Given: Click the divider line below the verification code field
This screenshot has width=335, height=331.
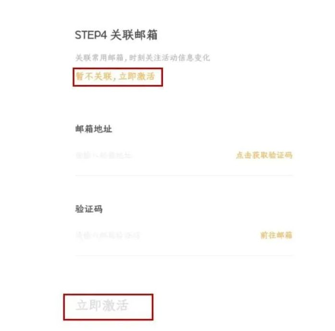Looking at the screenshot, I should coord(184,255).
